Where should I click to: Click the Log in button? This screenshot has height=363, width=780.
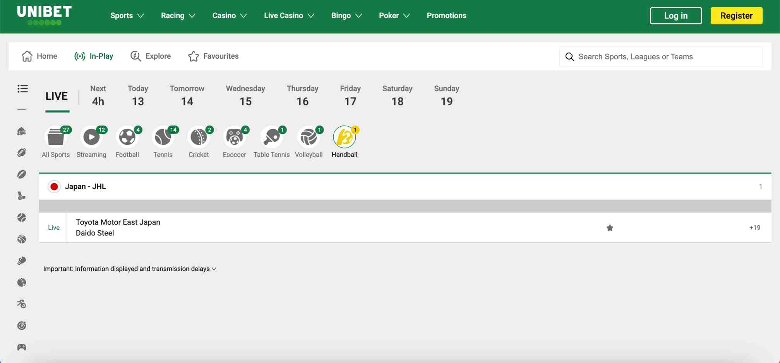pos(675,15)
